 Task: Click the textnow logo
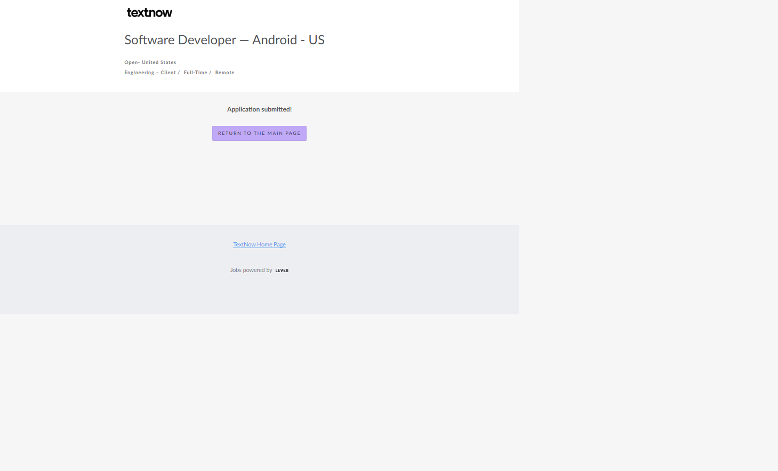click(149, 13)
